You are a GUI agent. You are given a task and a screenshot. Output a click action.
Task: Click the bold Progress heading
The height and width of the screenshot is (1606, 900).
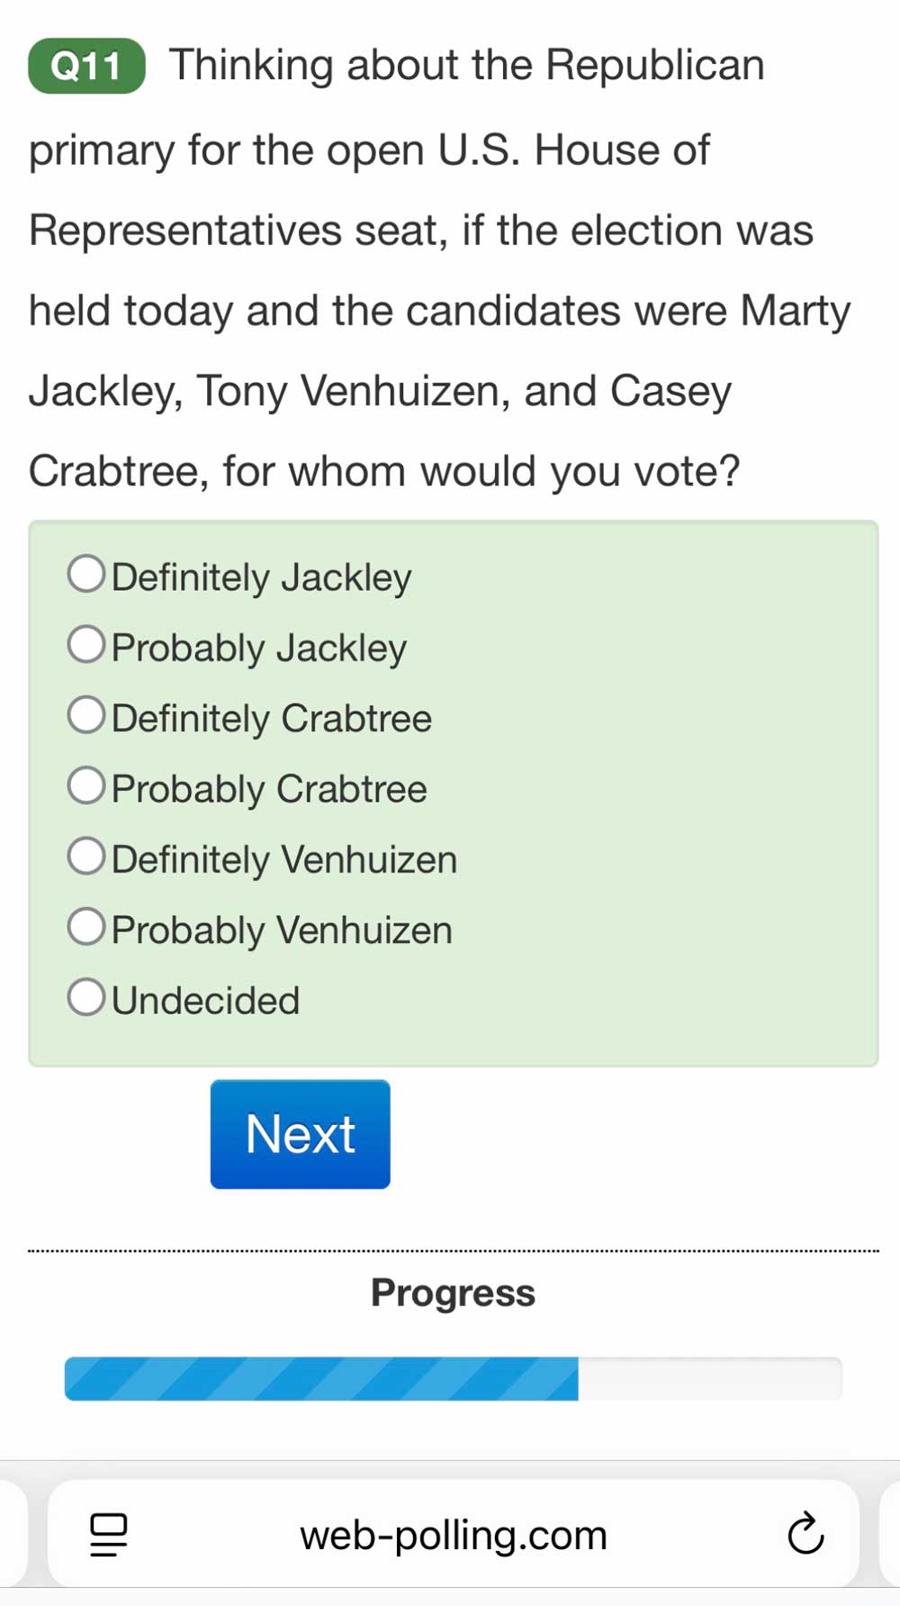[x=454, y=1293]
